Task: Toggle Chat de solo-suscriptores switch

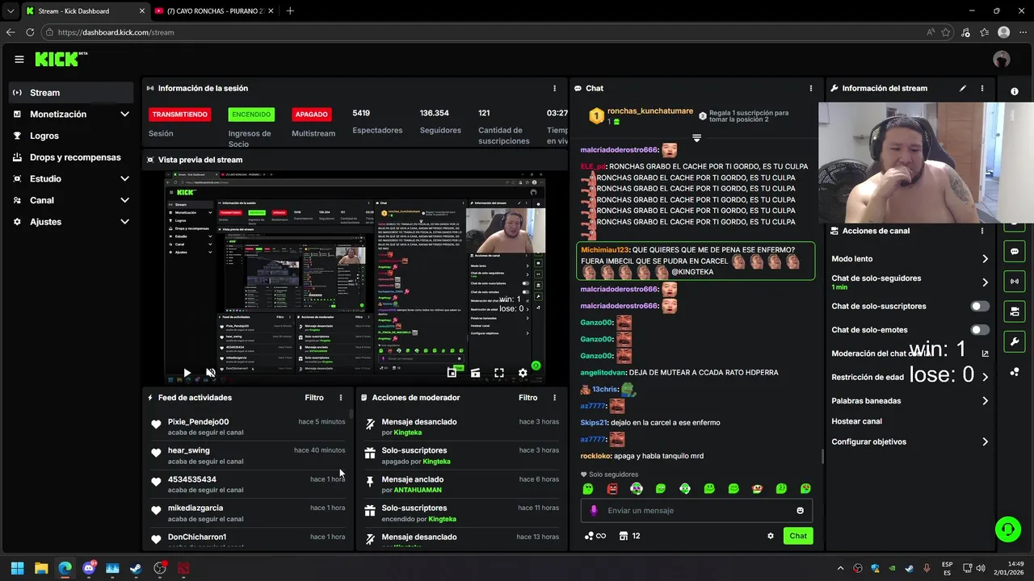Action: (980, 307)
